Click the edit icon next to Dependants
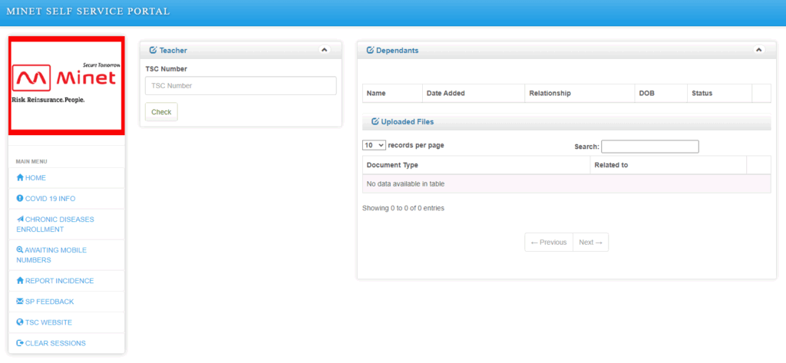The width and height of the screenshot is (786, 363). click(370, 50)
